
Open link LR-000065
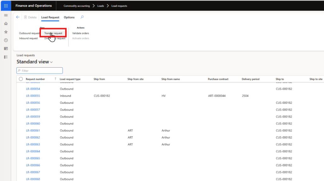click(x=33, y=158)
